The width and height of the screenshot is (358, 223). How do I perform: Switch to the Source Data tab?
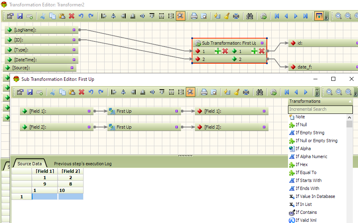[29, 164]
